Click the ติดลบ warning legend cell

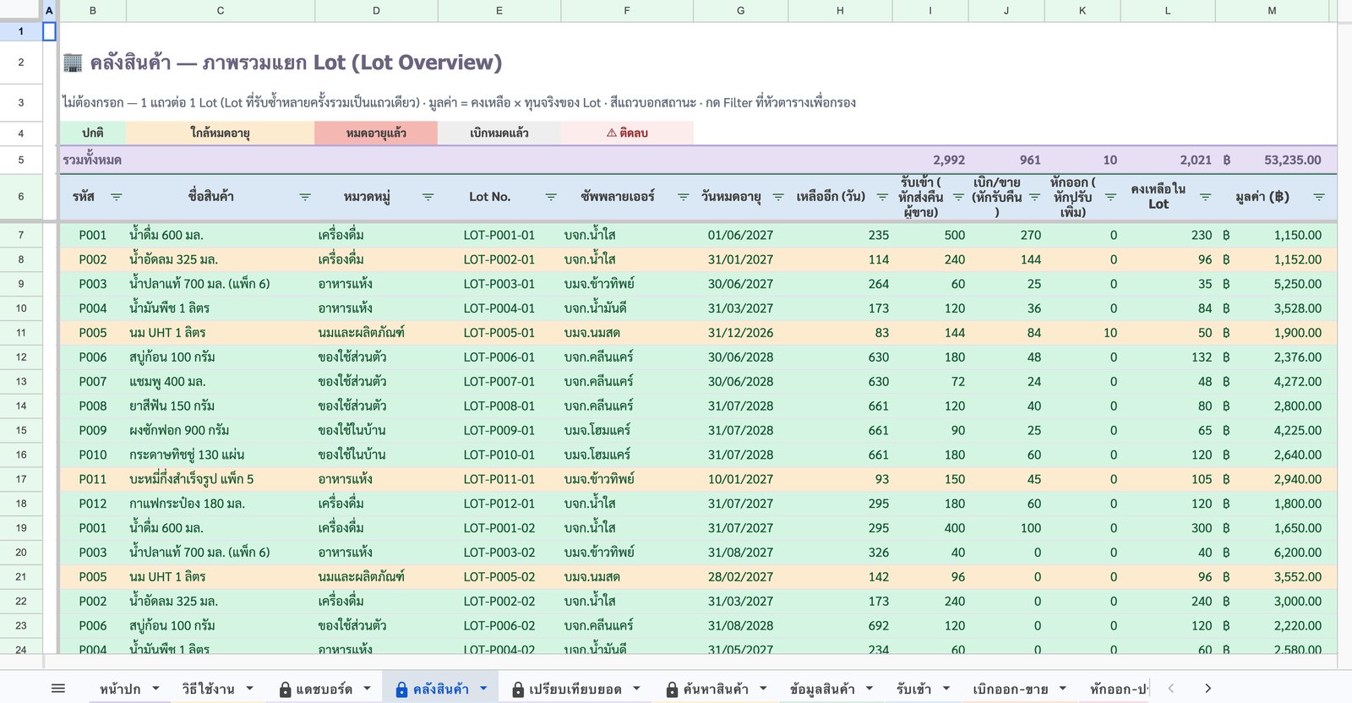[627, 133]
